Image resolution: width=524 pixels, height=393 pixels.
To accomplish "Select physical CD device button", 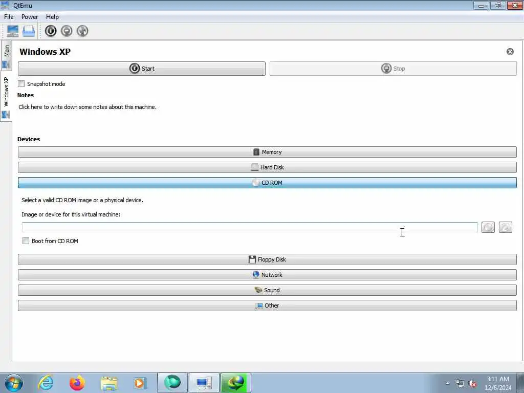I will (505, 227).
